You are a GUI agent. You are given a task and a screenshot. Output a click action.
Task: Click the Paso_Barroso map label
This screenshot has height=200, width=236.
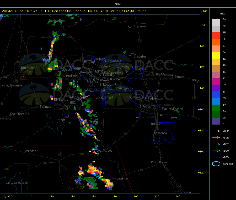160,162
